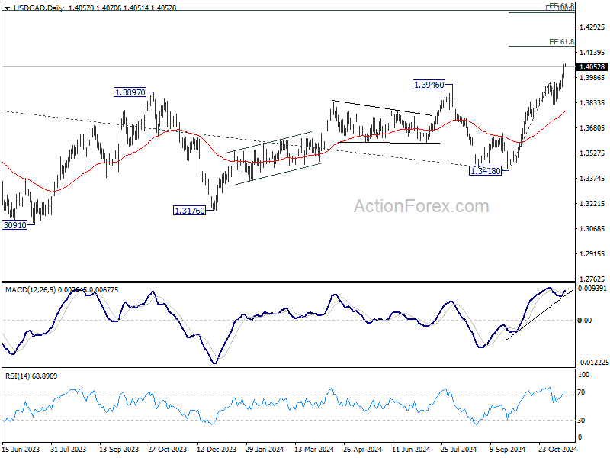Select the 1.31760 low price label

(x=189, y=211)
